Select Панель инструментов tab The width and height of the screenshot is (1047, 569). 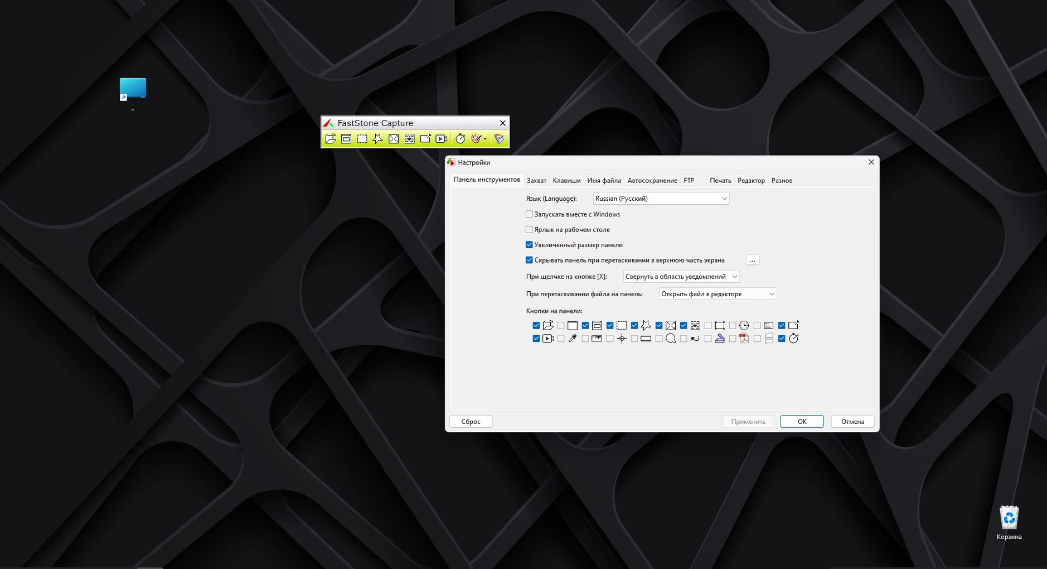click(487, 180)
